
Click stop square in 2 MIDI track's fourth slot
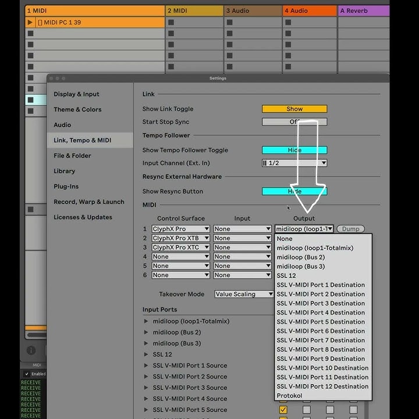[x=171, y=56]
